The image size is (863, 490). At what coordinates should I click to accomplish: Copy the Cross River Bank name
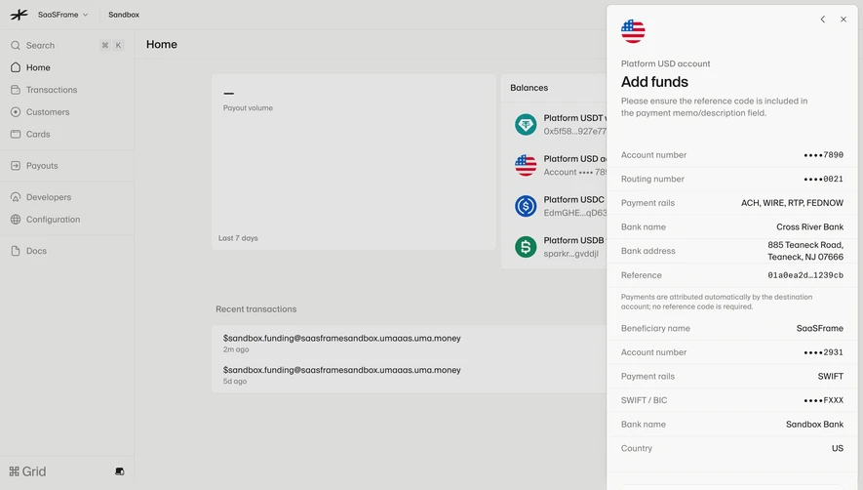[809, 227]
